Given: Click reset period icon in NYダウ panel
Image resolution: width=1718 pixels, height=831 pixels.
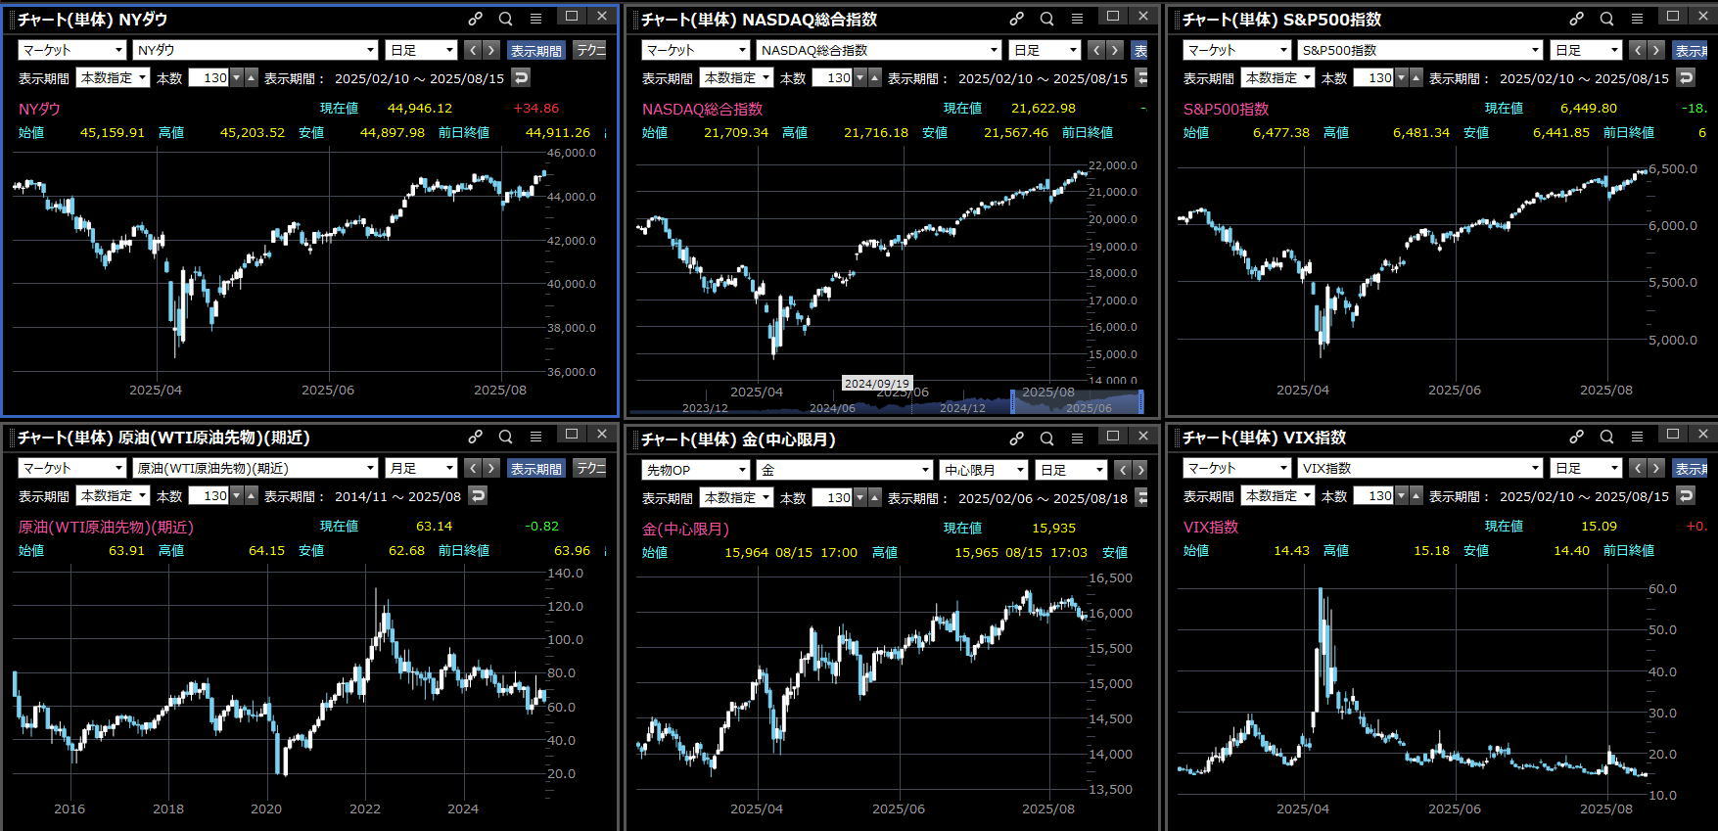Looking at the screenshot, I should click(521, 78).
